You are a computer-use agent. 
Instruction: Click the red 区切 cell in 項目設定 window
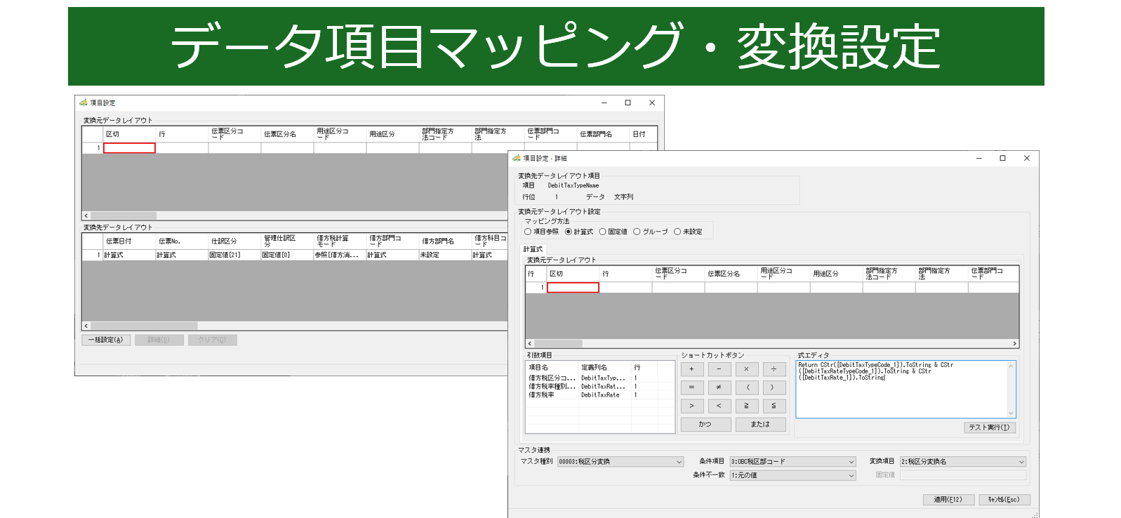(129, 148)
